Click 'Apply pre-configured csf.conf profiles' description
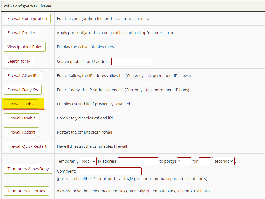The height and width of the screenshot is (199, 265). [116, 33]
